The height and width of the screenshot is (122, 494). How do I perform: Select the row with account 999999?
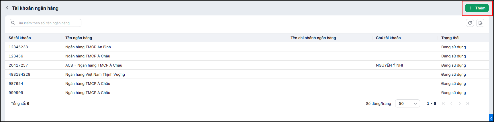coord(247,93)
